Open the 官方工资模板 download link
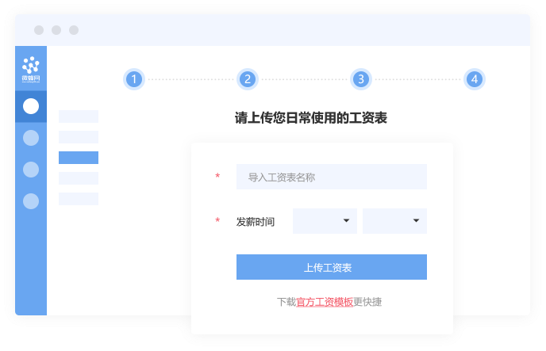 (325, 302)
